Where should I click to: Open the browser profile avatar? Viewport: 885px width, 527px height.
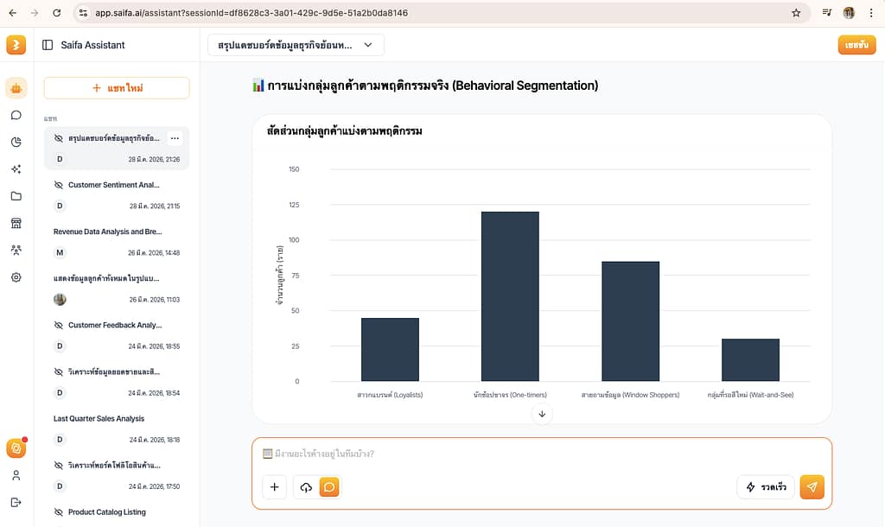click(849, 12)
